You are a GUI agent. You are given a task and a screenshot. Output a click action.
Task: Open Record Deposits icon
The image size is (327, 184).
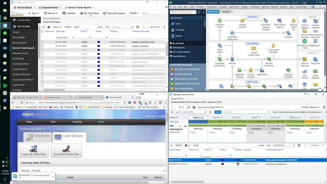click(x=304, y=59)
